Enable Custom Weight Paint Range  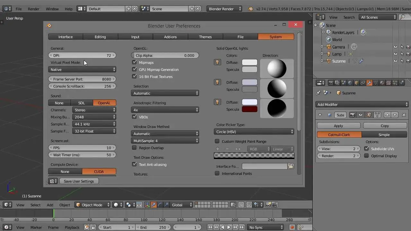point(217,141)
